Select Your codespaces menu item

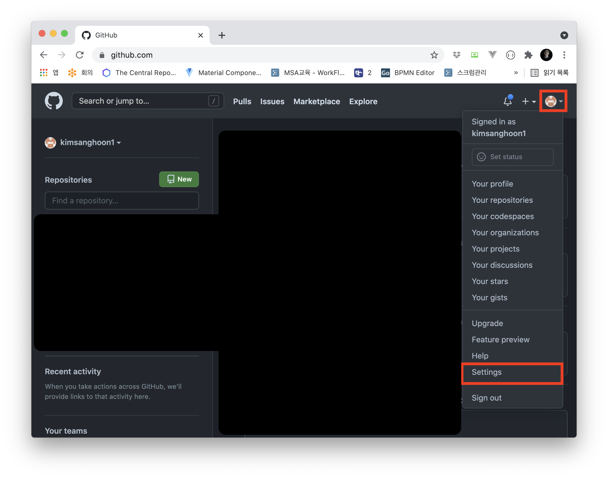pyautogui.click(x=512, y=216)
